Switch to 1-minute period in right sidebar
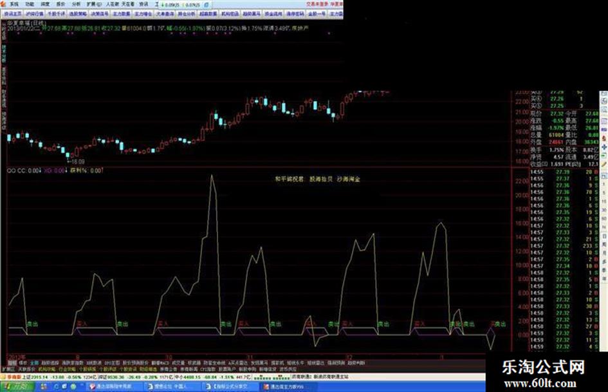The image size is (608, 392). (x=604, y=185)
